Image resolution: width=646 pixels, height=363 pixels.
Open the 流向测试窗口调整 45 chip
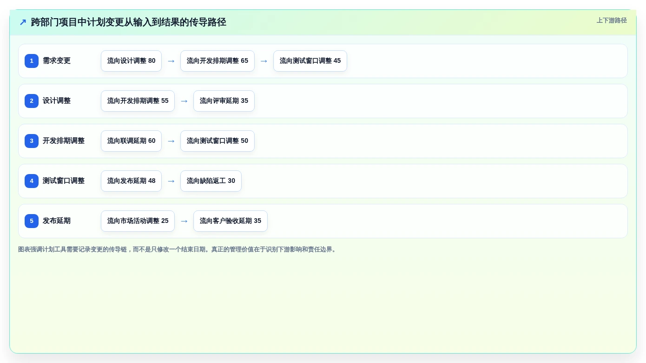point(310,61)
